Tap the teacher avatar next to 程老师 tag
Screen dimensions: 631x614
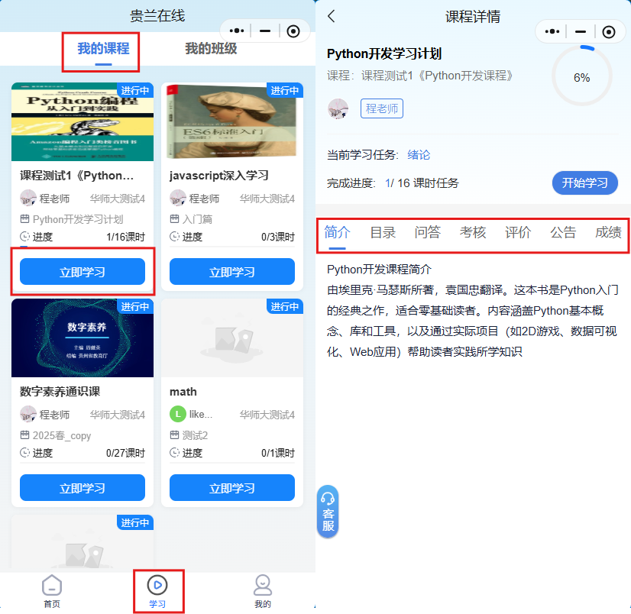point(338,108)
